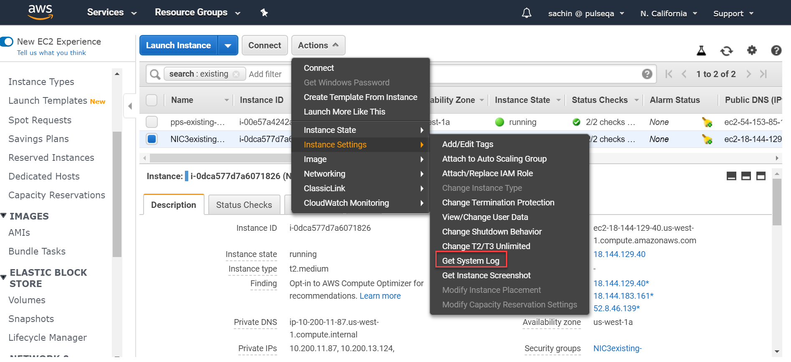Open the NIC3existing- security group link
Viewport: 791px width, 362px height.
coord(617,348)
